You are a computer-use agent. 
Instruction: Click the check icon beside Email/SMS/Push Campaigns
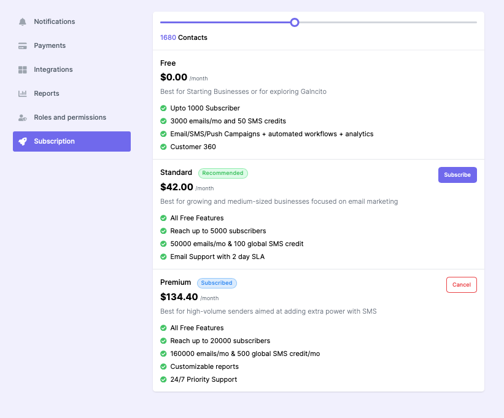coord(163,134)
